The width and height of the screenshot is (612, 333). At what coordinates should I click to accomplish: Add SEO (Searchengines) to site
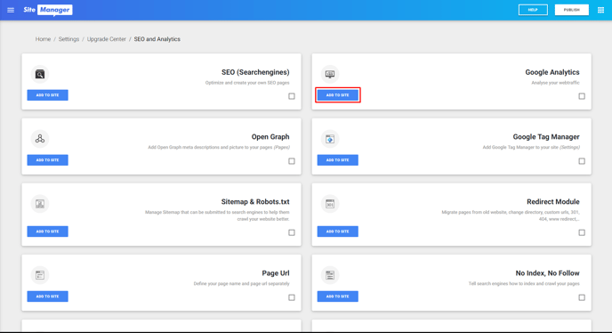tap(48, 95)
